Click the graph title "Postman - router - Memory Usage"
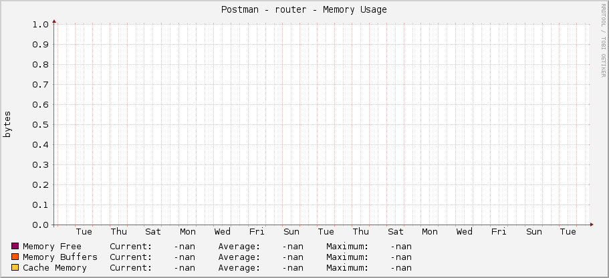The width and height of the screenshot is (609, 278). point(304,10)
